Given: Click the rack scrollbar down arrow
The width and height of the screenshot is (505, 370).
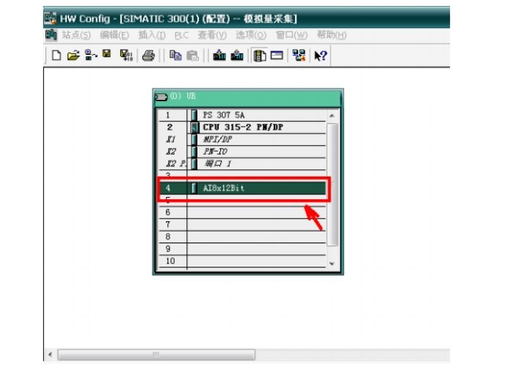Looking at the screenshot, I should 332,263.
